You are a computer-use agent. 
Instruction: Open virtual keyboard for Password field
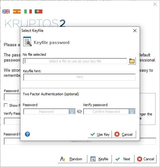pos(72,112)
